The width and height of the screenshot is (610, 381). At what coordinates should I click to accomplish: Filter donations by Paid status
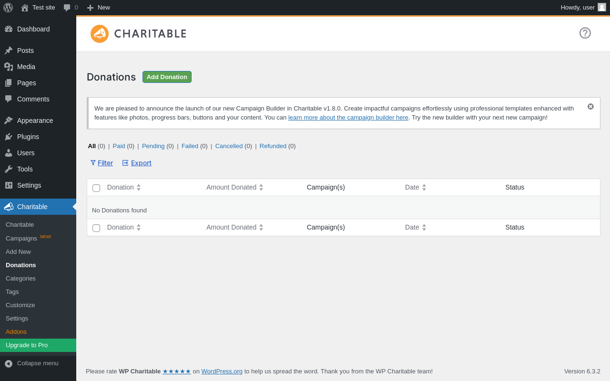tap(119, 146)
